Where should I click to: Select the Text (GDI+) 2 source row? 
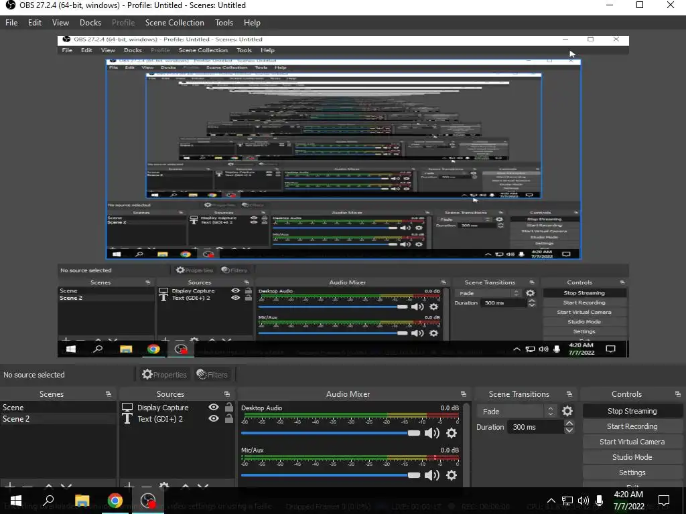(177, 419)
